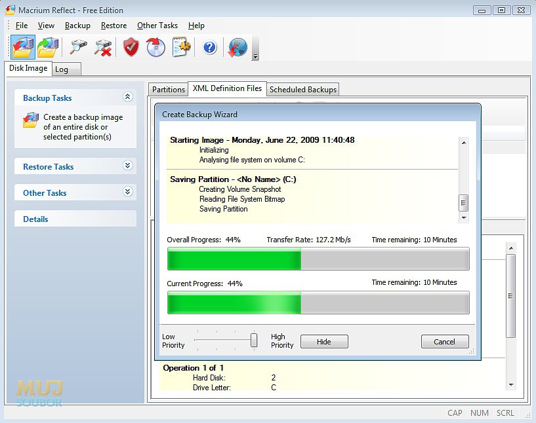Click the browse image magnifier toolbar icon
Viewport: 536px width, 423px height.
pyautogui.click(x=78, y=47)
